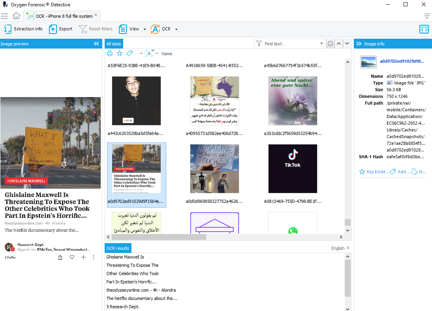The image size is (432, 311).
Task: Open search settings gear icon
Action: 331,44
